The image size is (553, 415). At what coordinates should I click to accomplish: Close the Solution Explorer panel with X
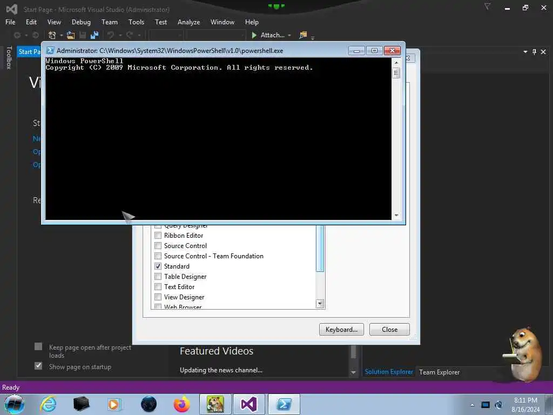[x=543, y=52]
